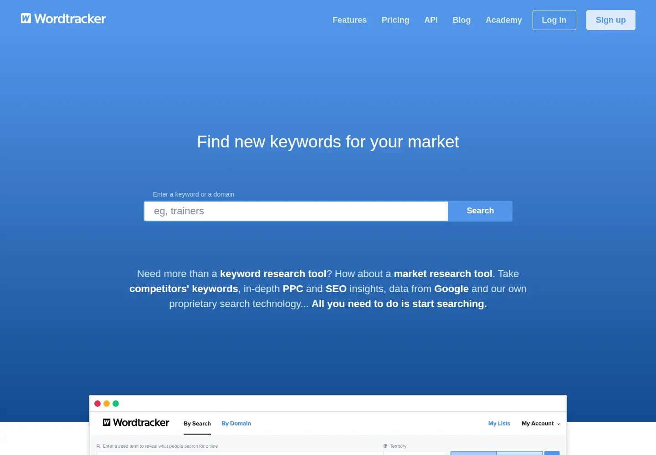The image size is (656, 455).
Task: Click the "Find new keywords for your market" heading
Action: click(328, 142)
